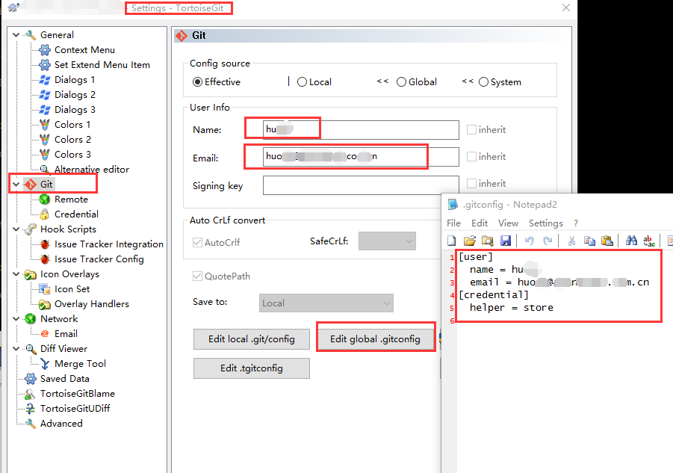Click the Edit global .gitconfig button

pyautogui.click(x=376, y=339)
